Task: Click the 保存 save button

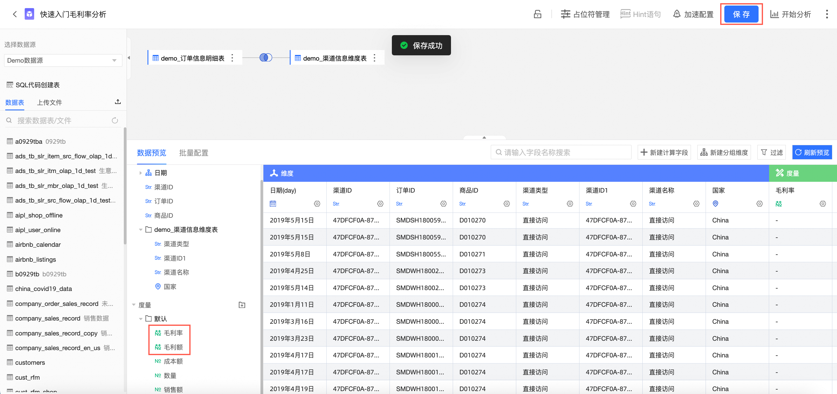Action: 741,14
